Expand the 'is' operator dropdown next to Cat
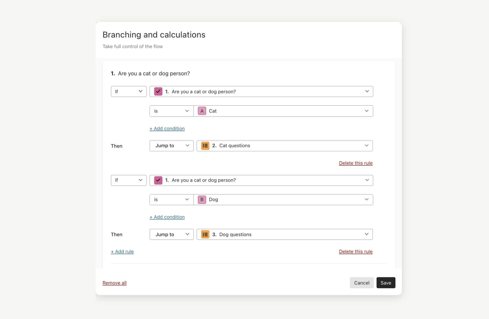 [171, 111]
